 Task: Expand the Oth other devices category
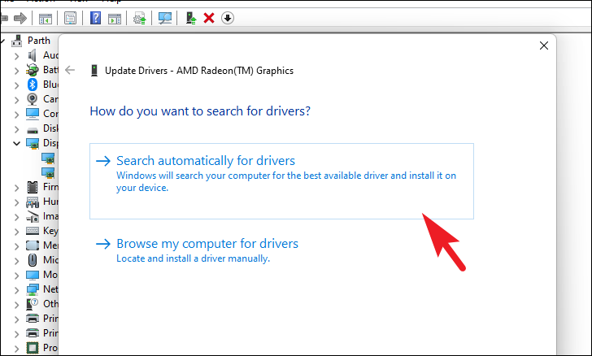(x=16, y=305)
